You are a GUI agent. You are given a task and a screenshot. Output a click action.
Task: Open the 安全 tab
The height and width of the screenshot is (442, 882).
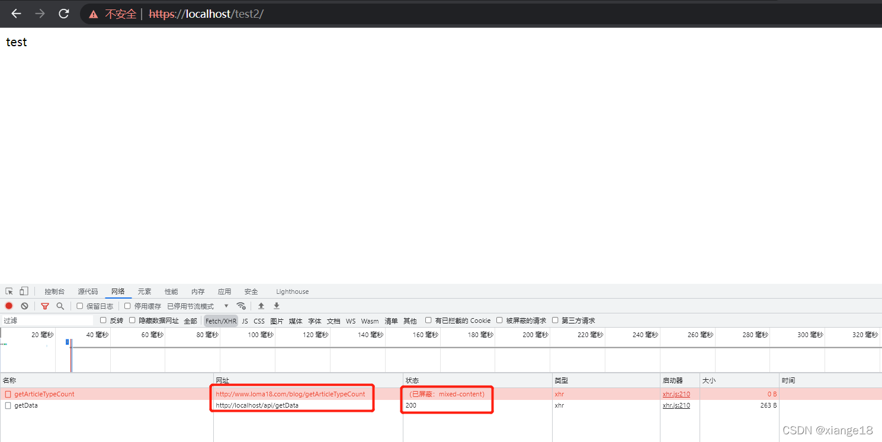pyautogui.click(x=251, y=292)
